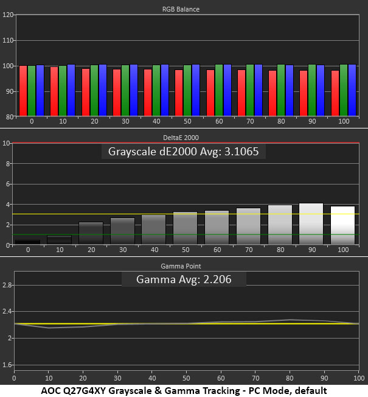Click blue bar at 0 in RGB Balance

click(x=40, y=90)
